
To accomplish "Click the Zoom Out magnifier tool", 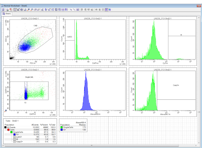I will coord(31,10).
